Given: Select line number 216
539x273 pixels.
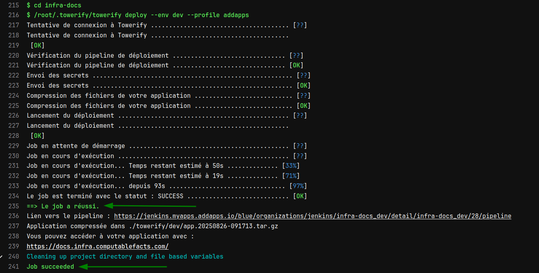Looking at the screenshot, I should pyautogui.click(x=14, y=15).
